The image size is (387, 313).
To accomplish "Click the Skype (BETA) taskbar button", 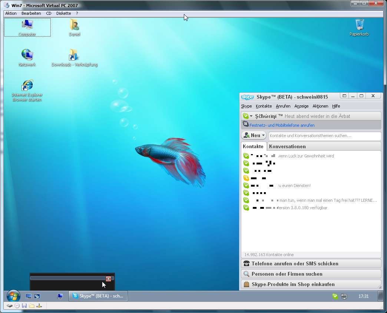I will click(x=98, y=296).
